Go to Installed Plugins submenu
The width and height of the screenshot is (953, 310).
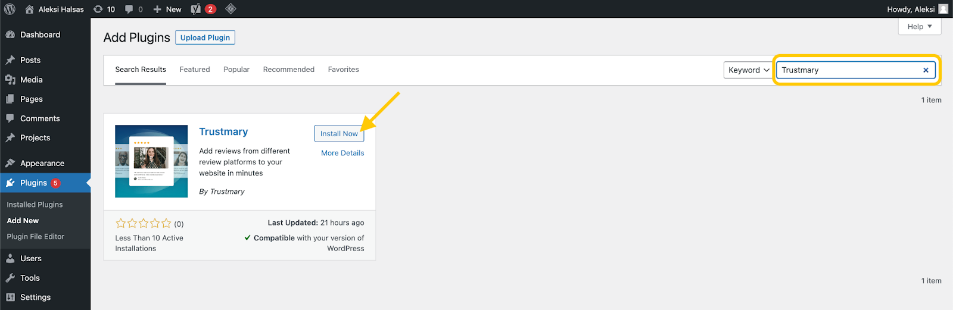click(x=35, y=205)
